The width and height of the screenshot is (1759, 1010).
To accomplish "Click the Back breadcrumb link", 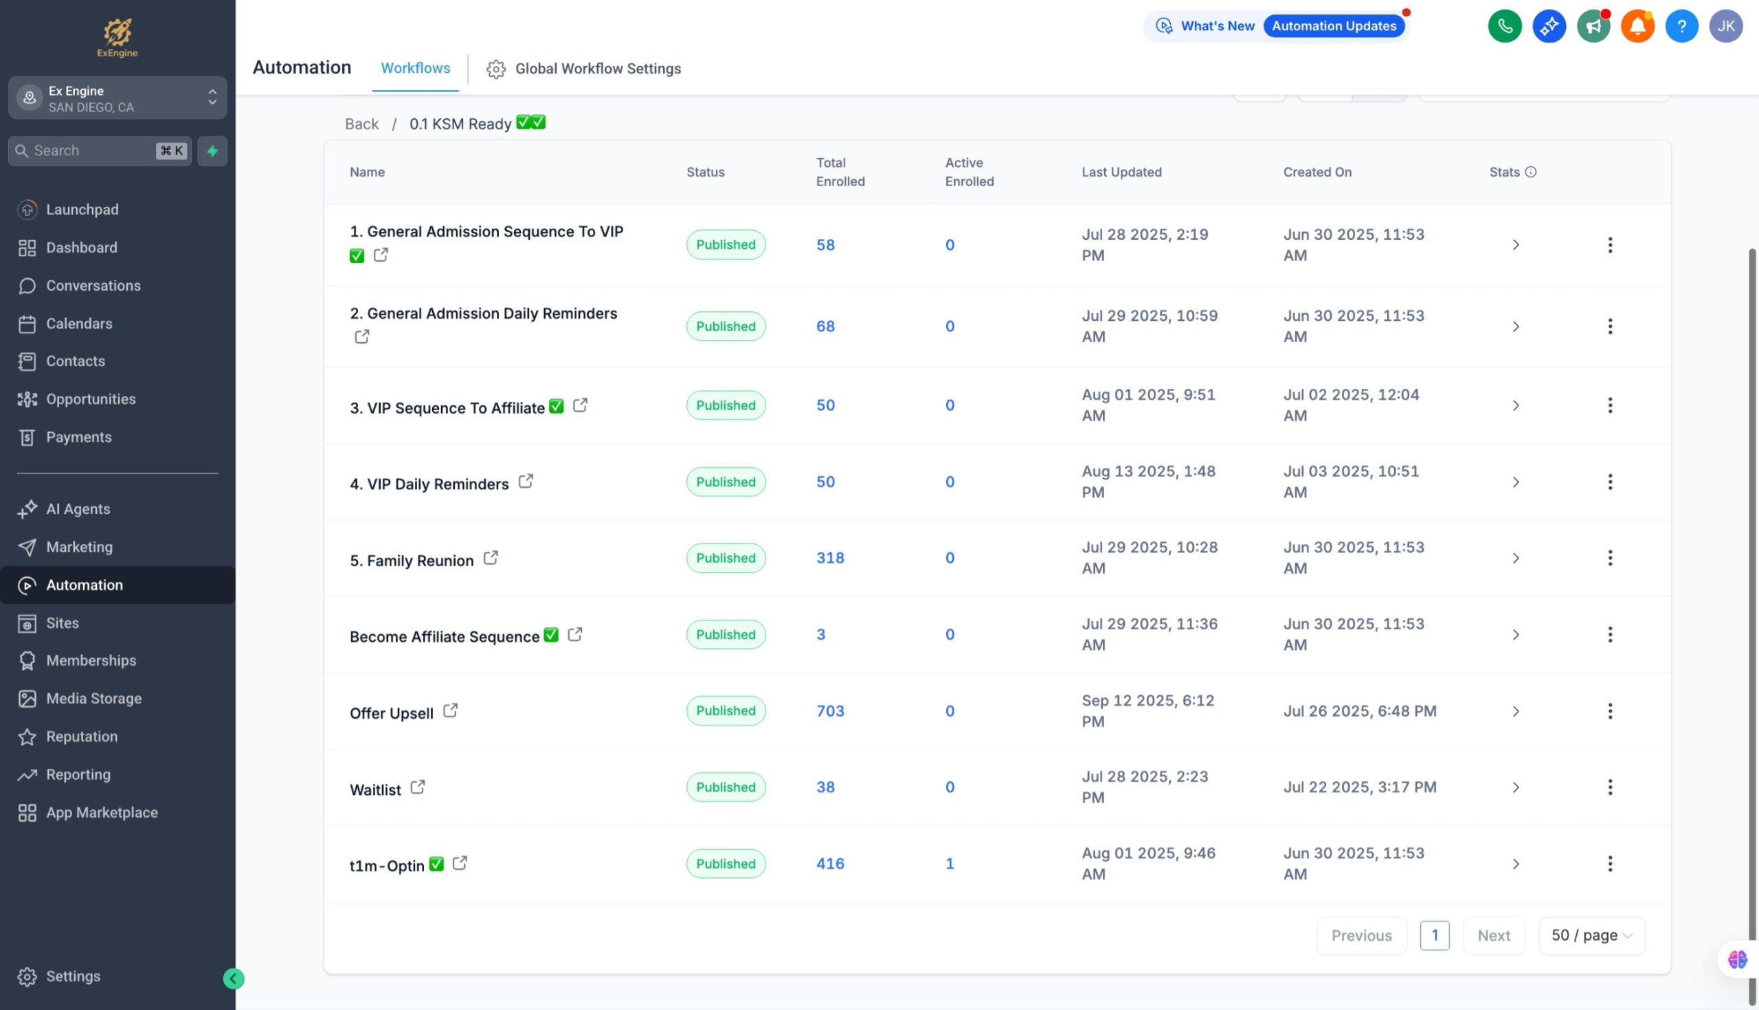I will click(361, 124).
